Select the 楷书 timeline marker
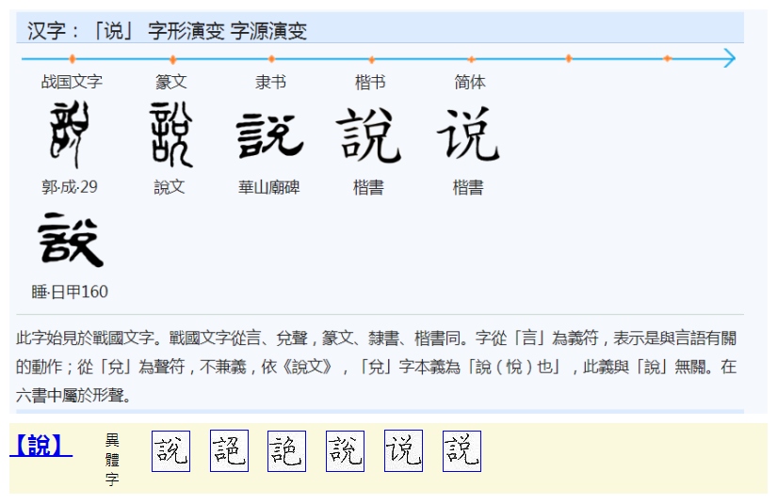The height and width of the screenshot is (503, 777). (x=372, y=60)
